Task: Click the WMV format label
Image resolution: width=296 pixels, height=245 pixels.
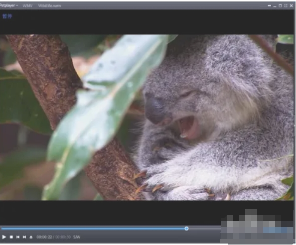Action: pyautogui.click(x=27, y=5)
